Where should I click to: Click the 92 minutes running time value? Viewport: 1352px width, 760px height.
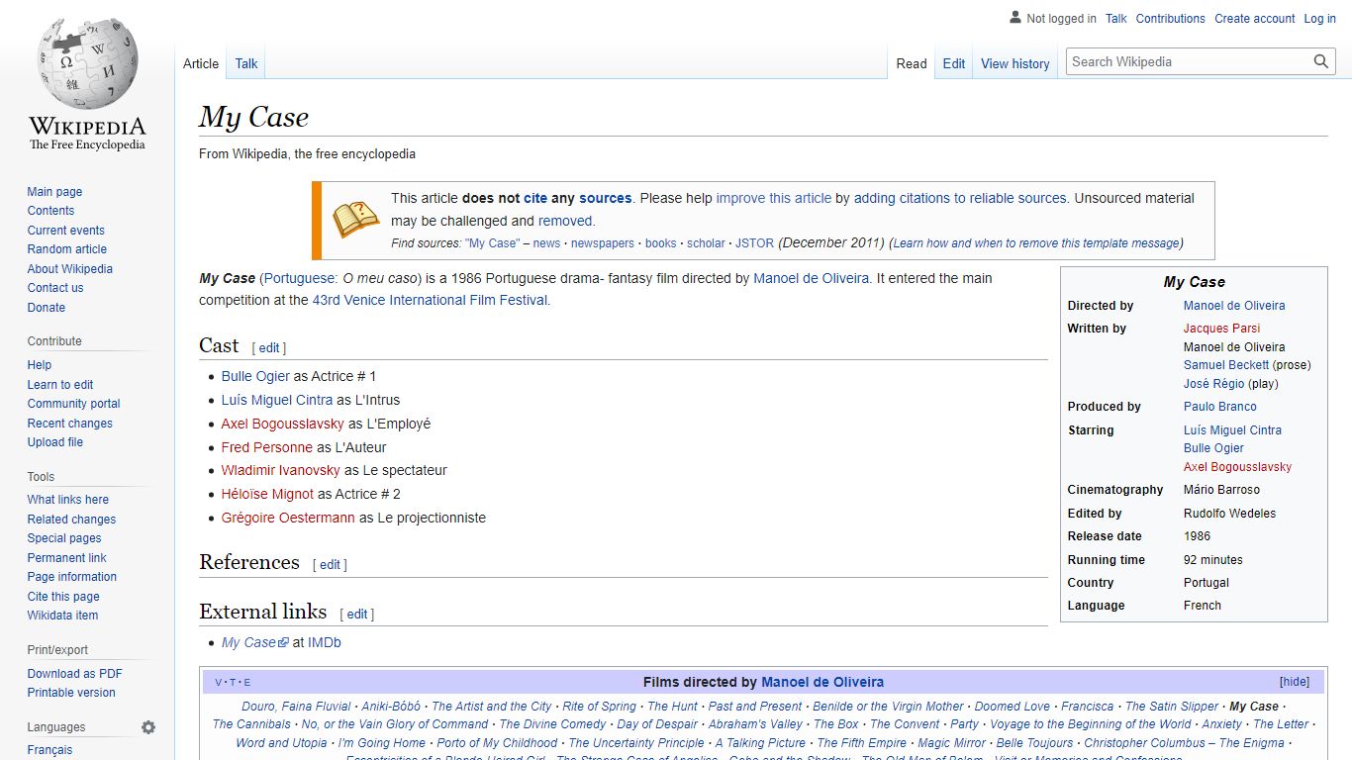pyautogui.click(x=1212, y=560)
